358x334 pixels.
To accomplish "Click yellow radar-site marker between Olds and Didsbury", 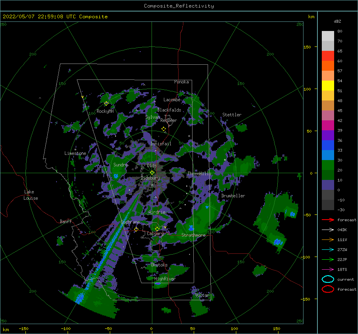I will tap(152, 173).
